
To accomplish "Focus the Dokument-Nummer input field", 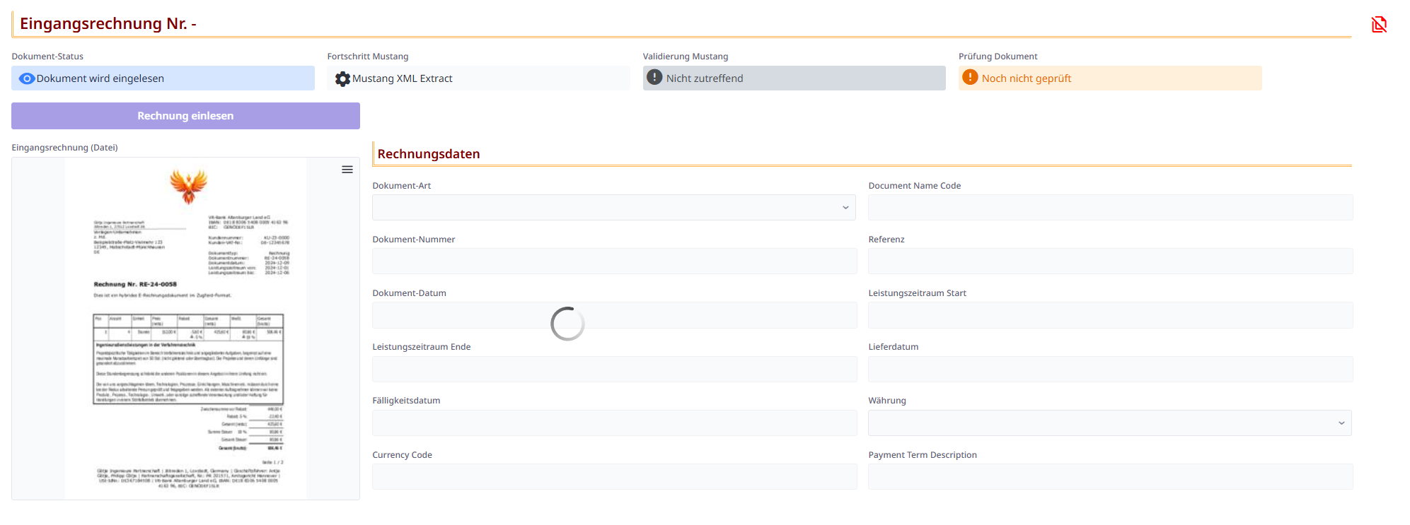I will pos(613,261).
